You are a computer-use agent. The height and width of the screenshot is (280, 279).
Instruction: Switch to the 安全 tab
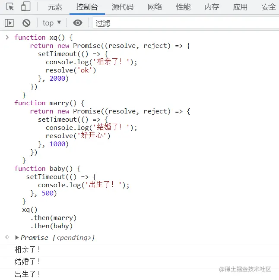tap(269, 7)
